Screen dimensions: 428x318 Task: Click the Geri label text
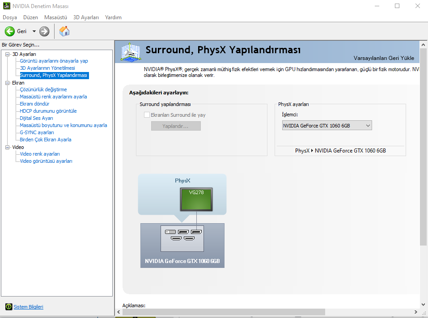(22, 31)
